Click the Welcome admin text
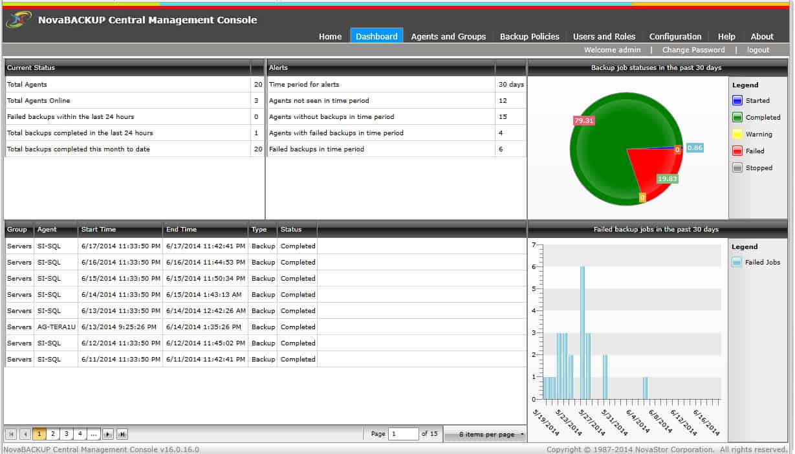 pos(612,50)
